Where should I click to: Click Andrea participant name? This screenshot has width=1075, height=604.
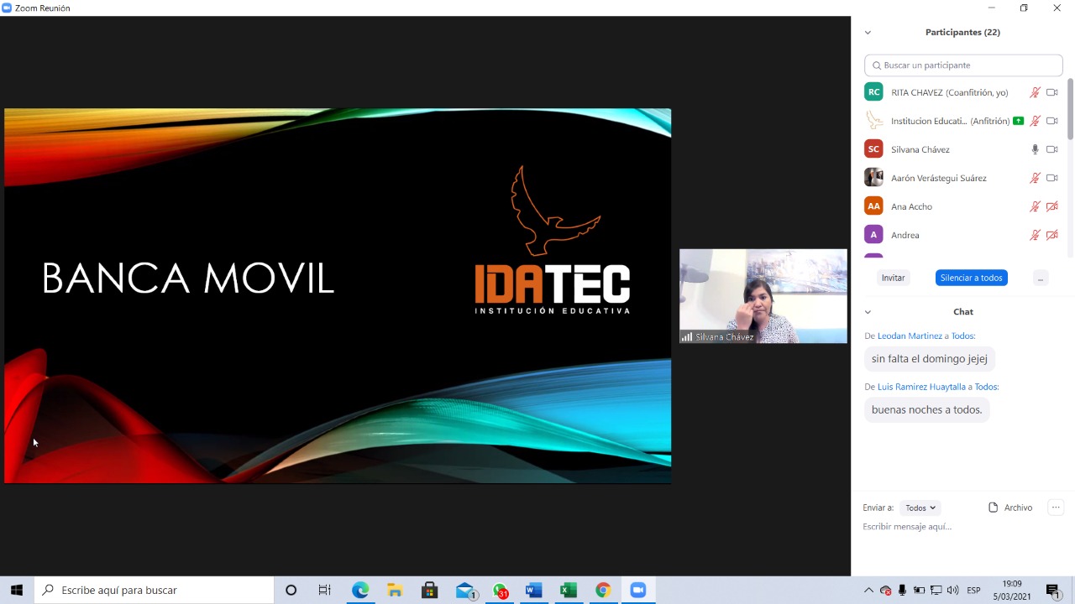pyautogui.click(x=905, y=235)
